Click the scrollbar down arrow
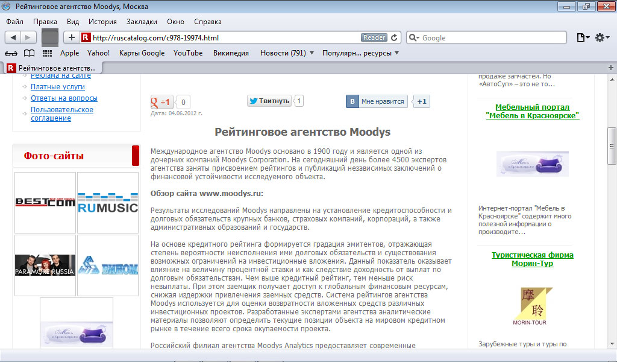This screenshot has width=617, height=362. 612,344
